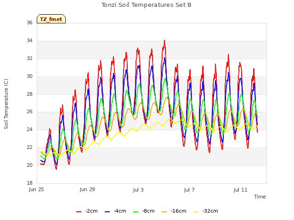Image resolution: width=294 pixels, height=220 pixels.
Task: Click the Jul 11 x-axis tick label
Action: (x=241, y=190)
